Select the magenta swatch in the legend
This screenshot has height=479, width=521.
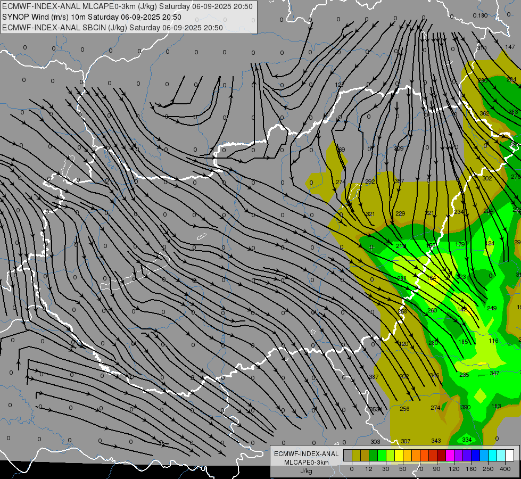450,455
